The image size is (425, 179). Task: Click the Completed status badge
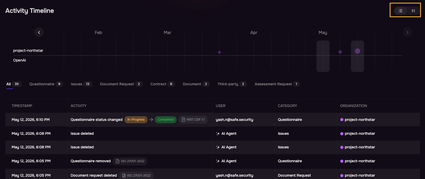(x=166, y=120)
